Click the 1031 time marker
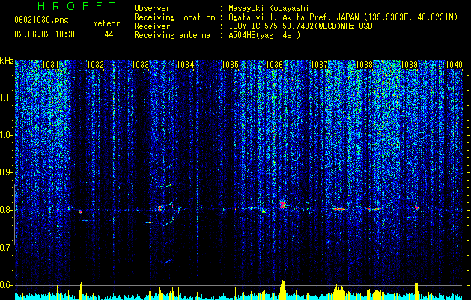This screenshot has width=471, height=300. click(50, 64)
